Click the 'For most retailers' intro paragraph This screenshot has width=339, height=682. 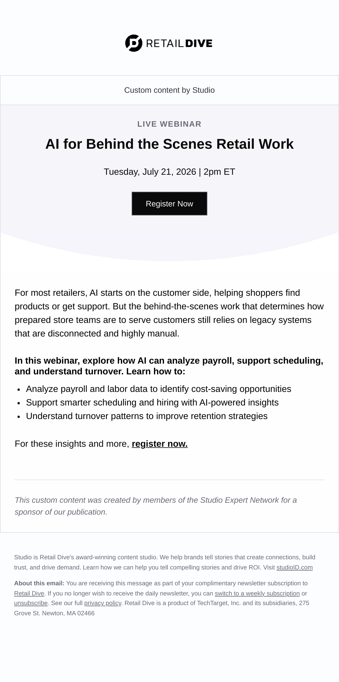click(169, 313)
